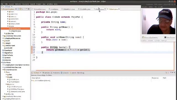Maximize the Project Explorer panel
The height and width of the screenshot is (100, 177).
point(28,9)
